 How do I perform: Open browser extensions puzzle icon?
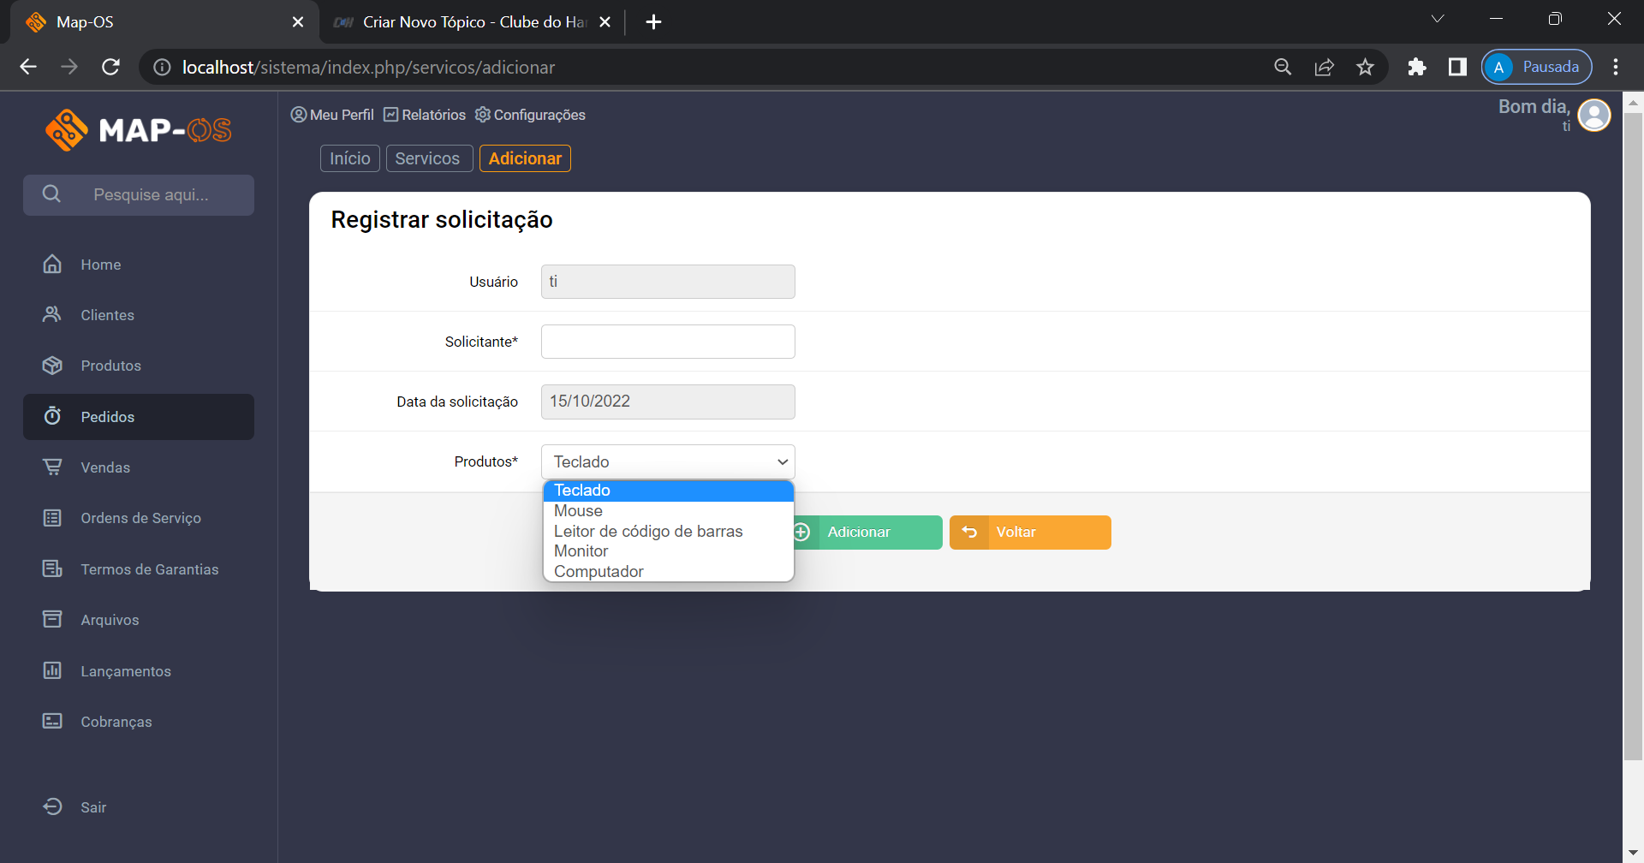pos(1417,67)
